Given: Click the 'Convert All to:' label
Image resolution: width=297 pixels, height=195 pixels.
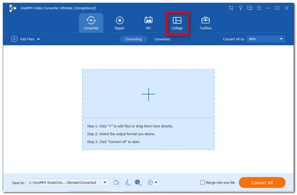Looking at the screenshot, I should 234,39.
